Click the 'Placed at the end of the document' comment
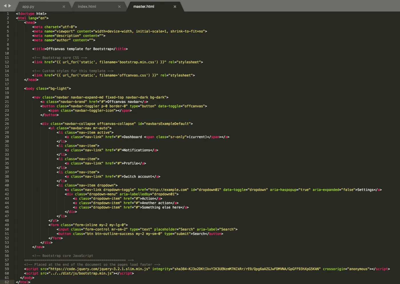The image size is (400, 284). click(x=92, y=265)
